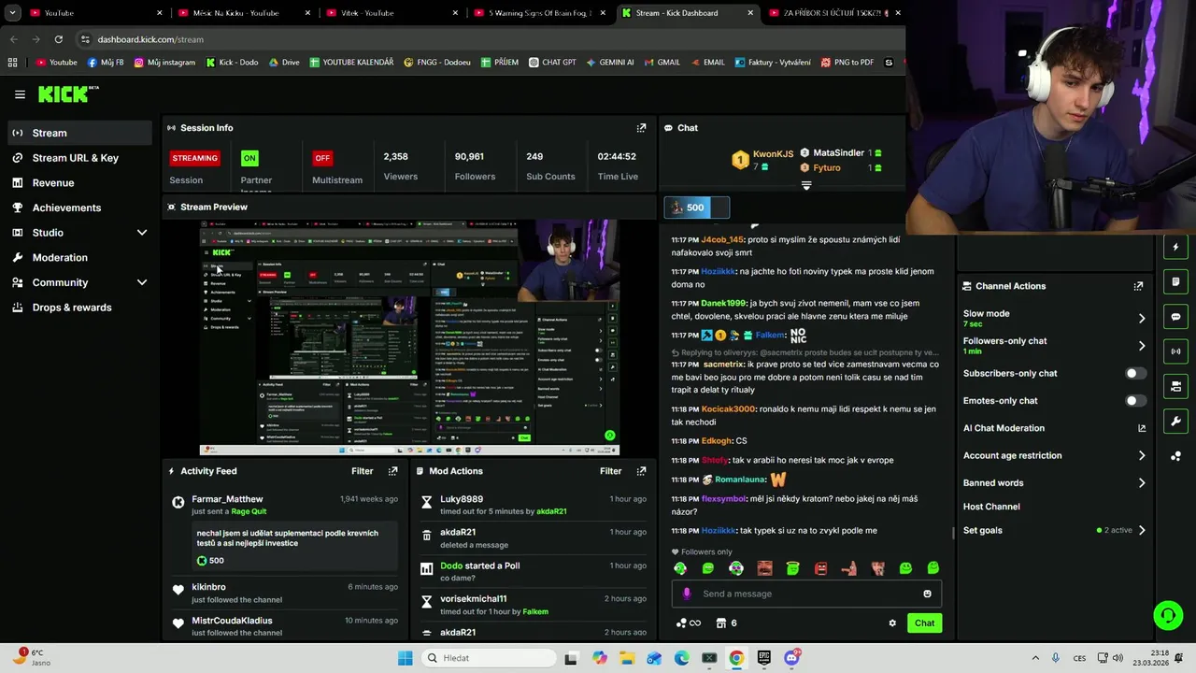Show hidden system tray icons

[x=1037, y=658]
